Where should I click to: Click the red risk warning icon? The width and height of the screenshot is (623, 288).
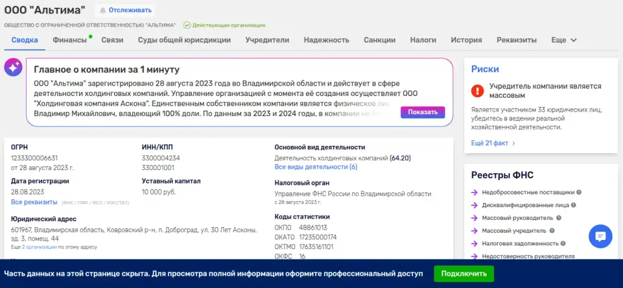click(x=477, y=91)
